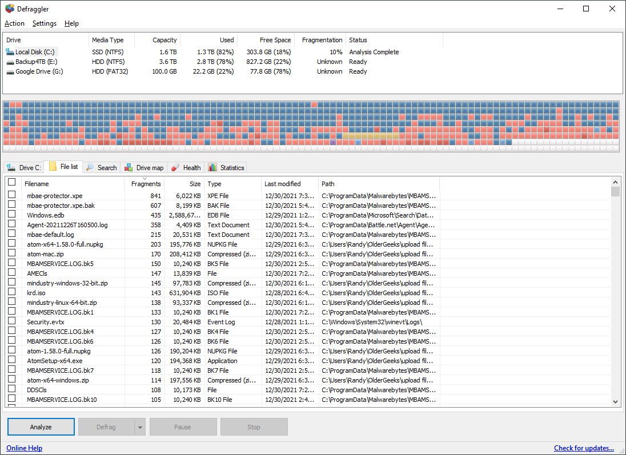Check the box for AtomSetup-x64.exe
The height and width of the screenshot is (455, 626).
pos(12,360)
